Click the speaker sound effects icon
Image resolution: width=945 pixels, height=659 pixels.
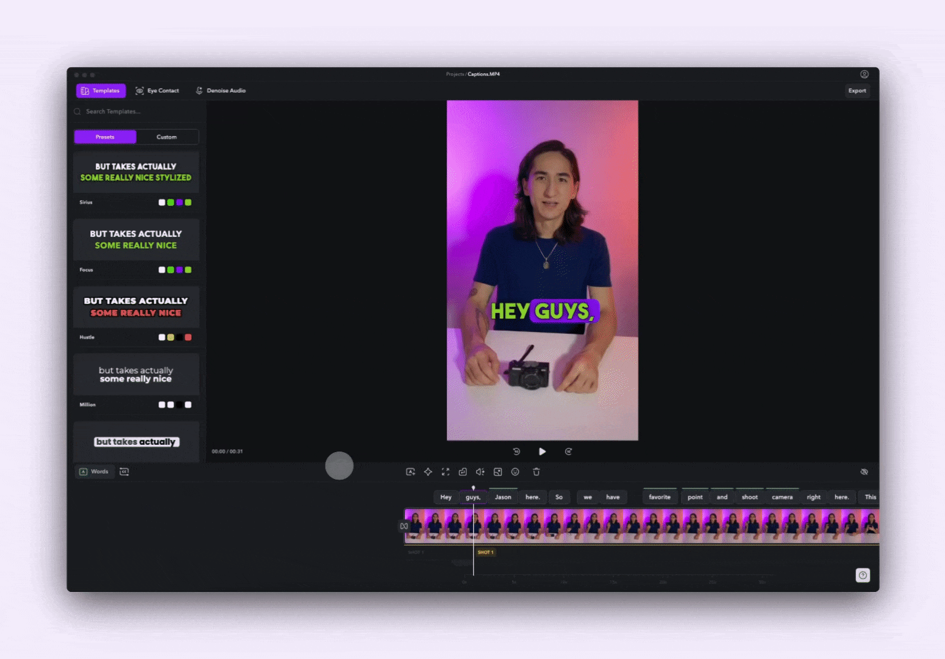(x=480, y=472)
